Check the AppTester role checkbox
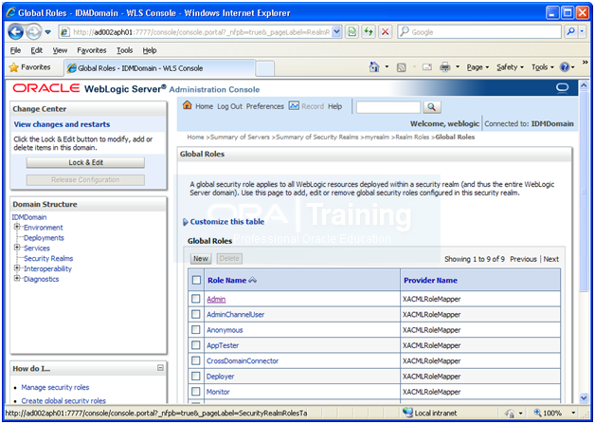Viewport: 595px width, 424px height. 196,345
